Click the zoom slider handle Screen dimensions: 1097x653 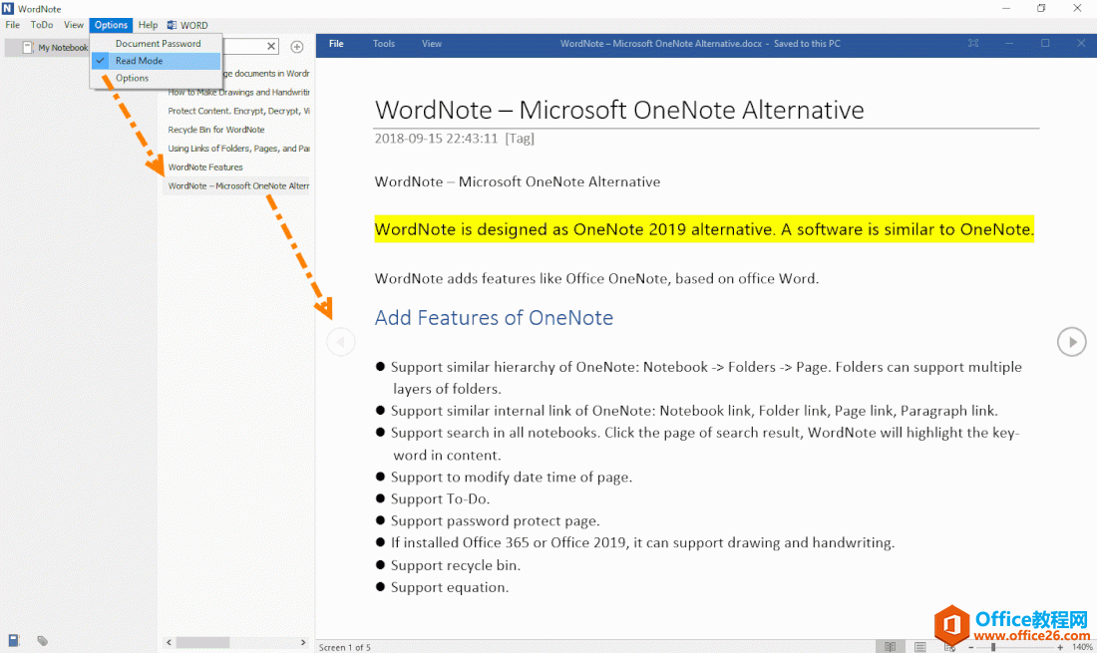(992, 647)
